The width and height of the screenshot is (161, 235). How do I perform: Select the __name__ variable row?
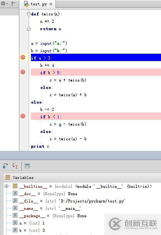[47, 208]
